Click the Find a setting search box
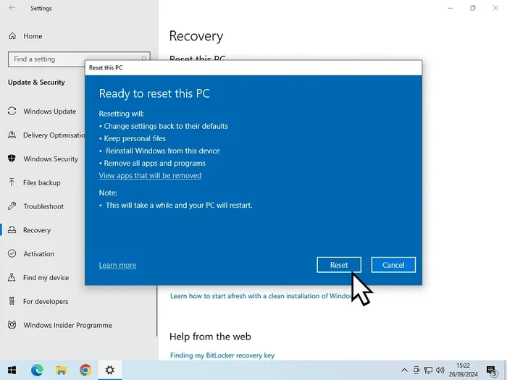Screen dimensions: 507x380 point(79,59)
